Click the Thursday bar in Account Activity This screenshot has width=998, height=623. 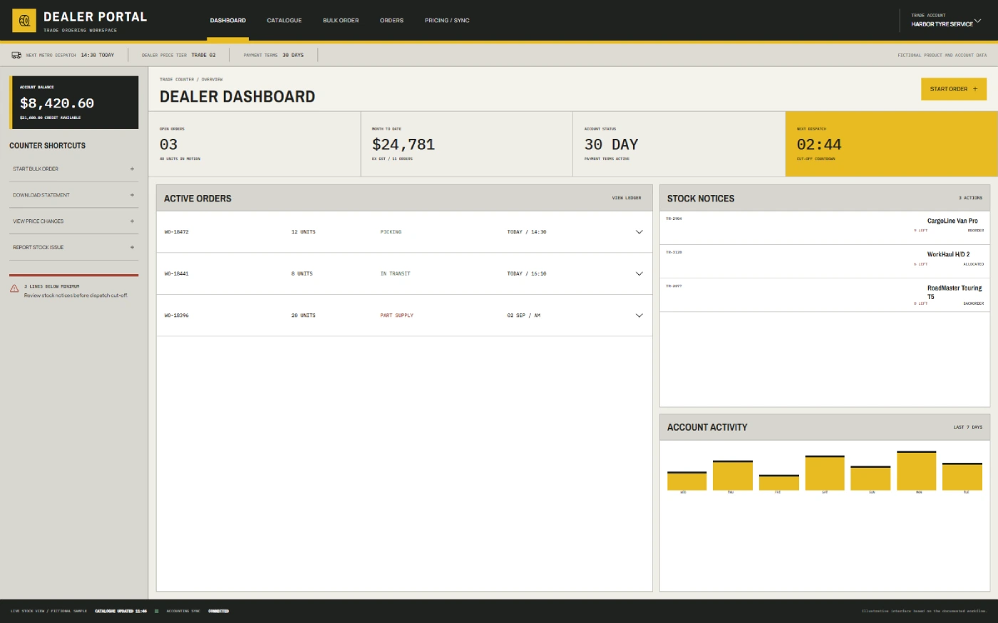[x=733, y=476]
